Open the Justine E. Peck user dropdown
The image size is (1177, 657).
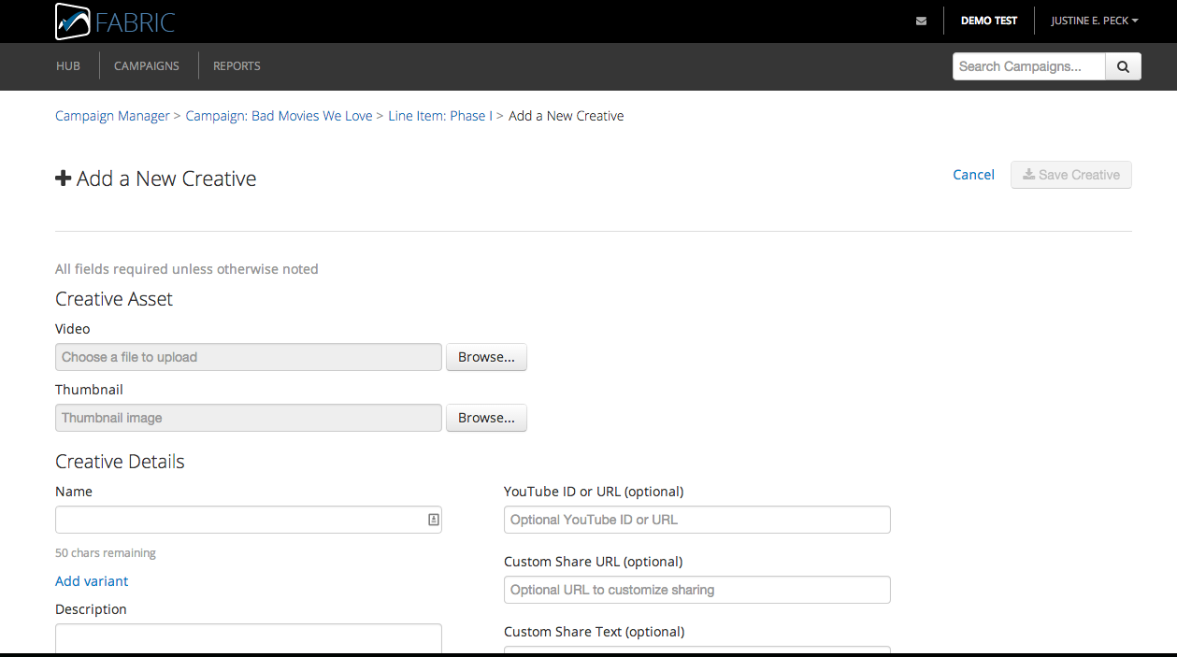tap(1095, 21)
